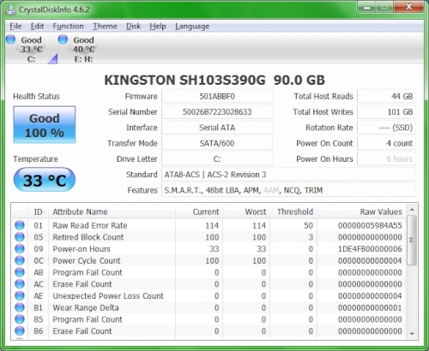Click the Worst column header
This screenshot has width=429, height=351.
pos(246,211)
